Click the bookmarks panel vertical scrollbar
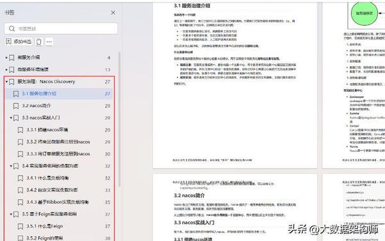 [x=120, y=119]
